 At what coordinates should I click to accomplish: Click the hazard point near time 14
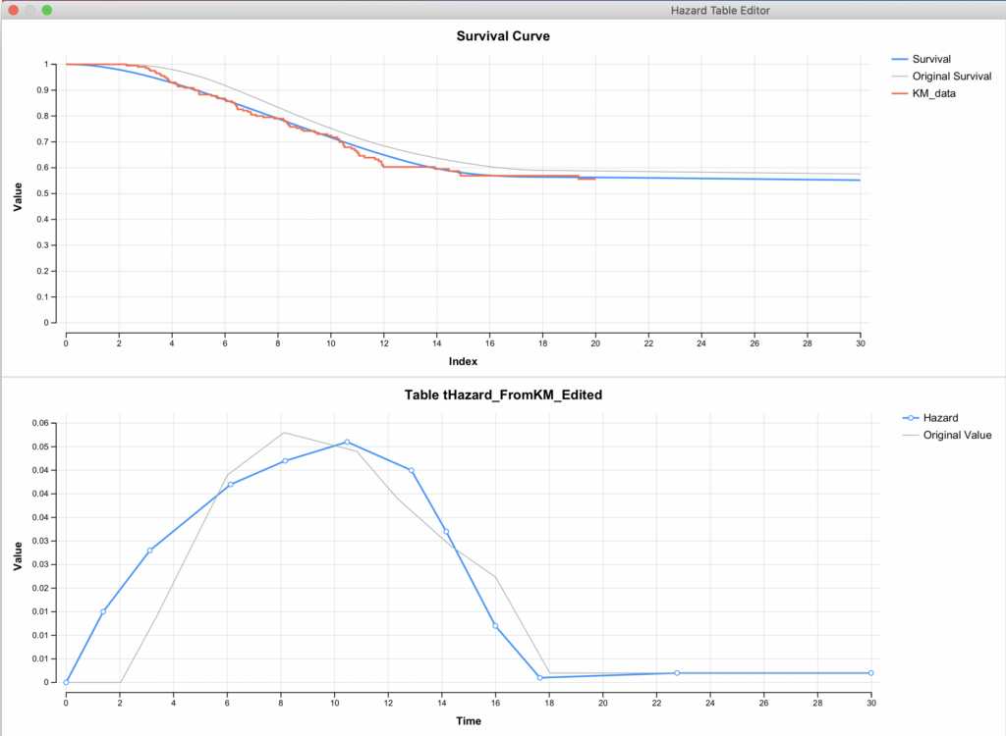(446, 532)
